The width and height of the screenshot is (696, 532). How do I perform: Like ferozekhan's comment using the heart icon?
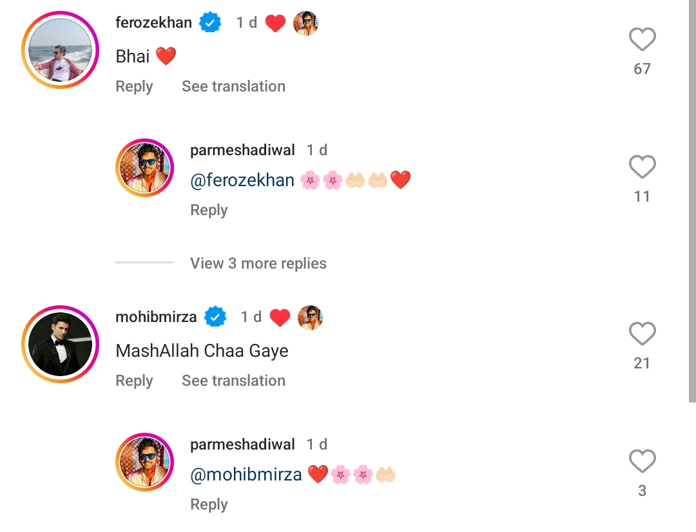[x=642, y=40]
